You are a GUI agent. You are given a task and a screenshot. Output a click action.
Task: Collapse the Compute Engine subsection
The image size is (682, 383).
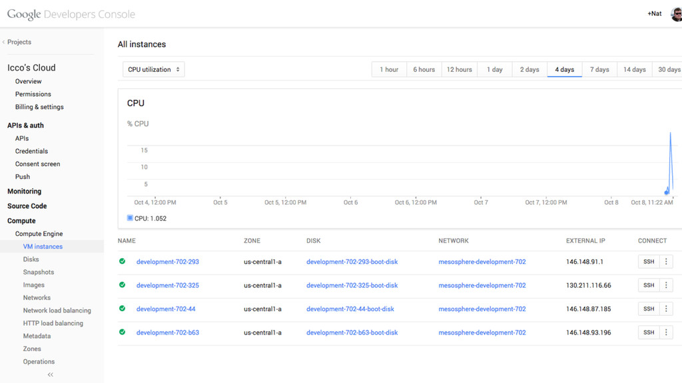pos(39,233)
